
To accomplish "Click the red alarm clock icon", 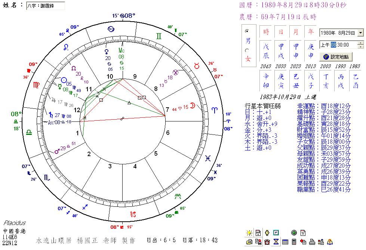I will (267, 242).
